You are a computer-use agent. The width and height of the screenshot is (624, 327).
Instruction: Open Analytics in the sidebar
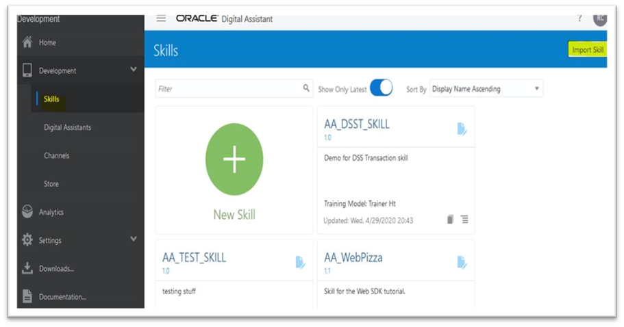(x=51, y=212)
